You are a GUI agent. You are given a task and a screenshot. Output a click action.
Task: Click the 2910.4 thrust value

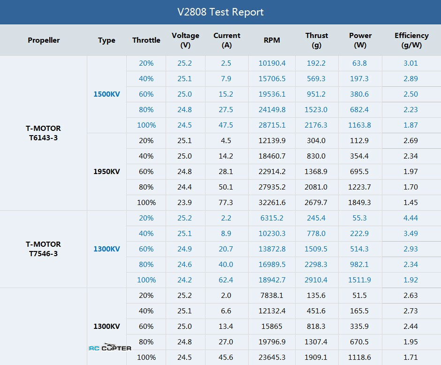pos(316,280)
